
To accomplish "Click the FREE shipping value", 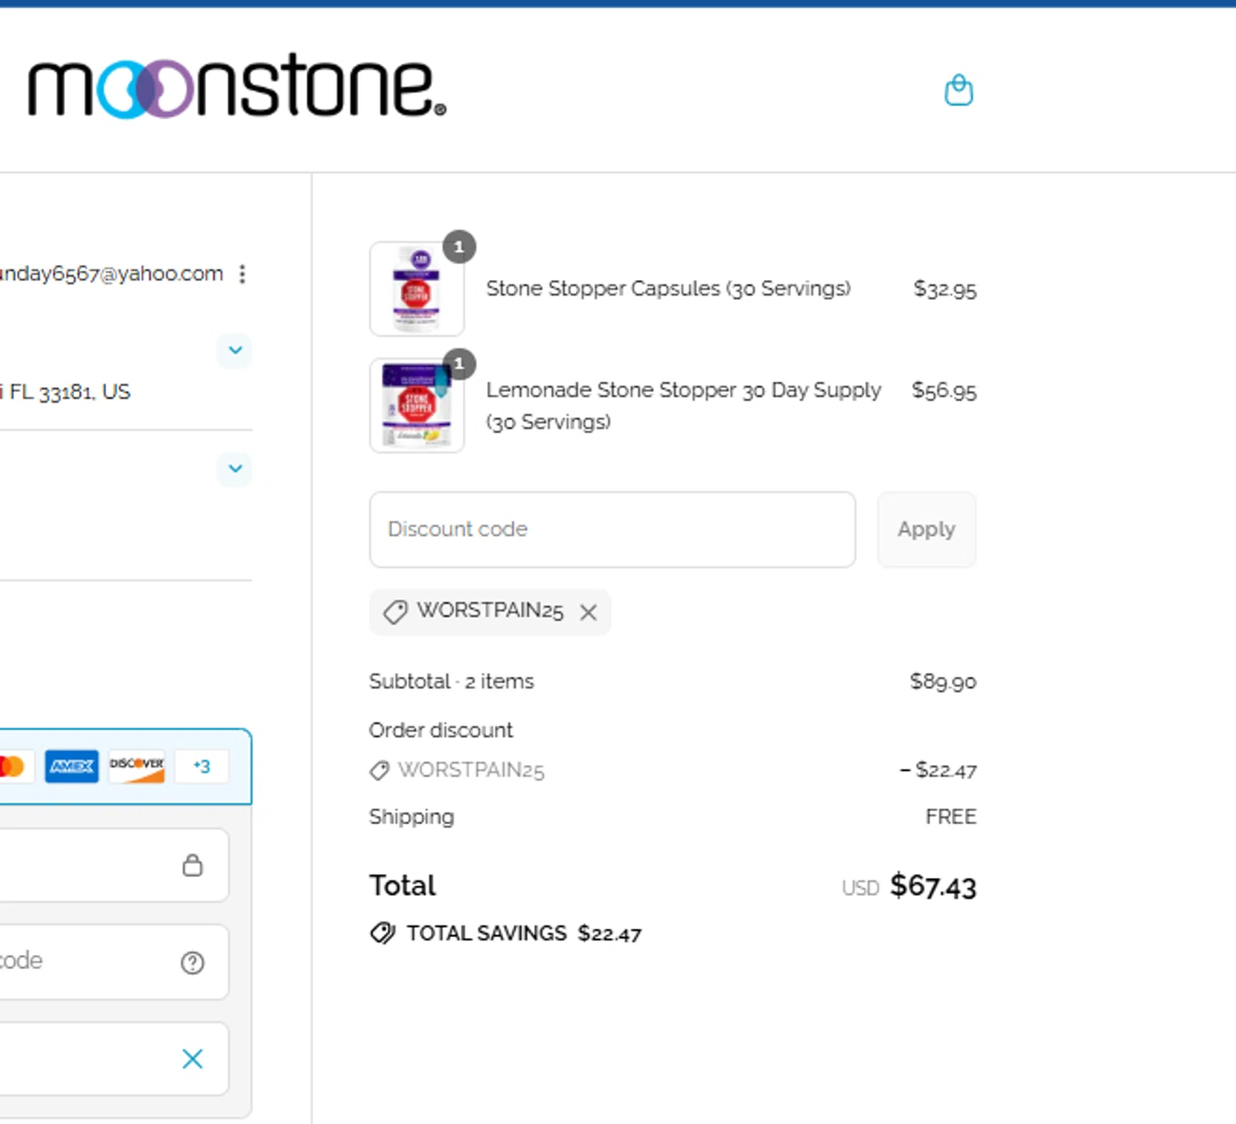I will tap(951, 817).
